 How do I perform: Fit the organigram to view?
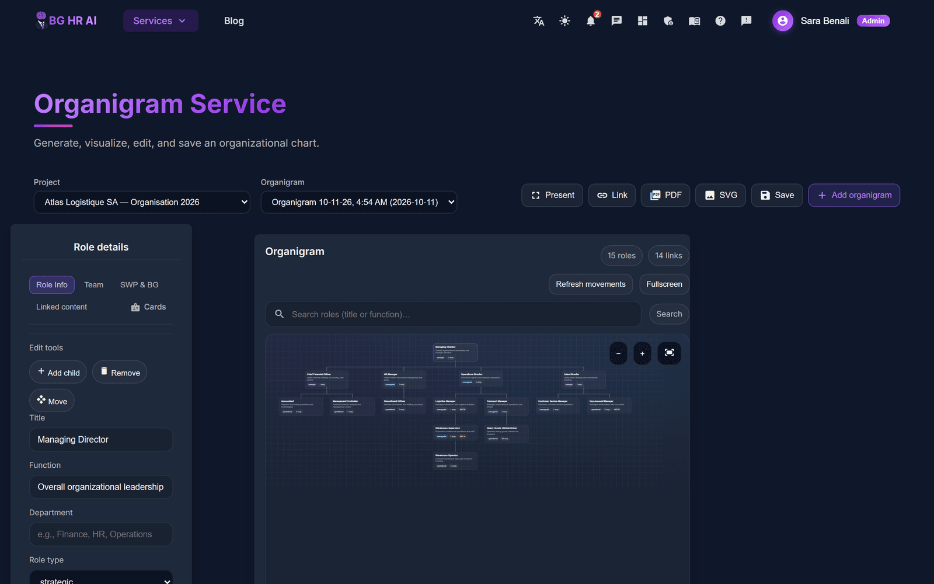(669, 353)
